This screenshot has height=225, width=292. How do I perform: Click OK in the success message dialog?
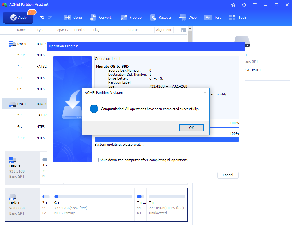click(191, 128)
